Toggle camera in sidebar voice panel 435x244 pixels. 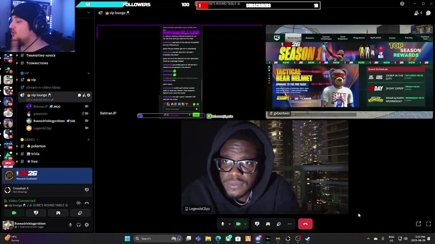pos(14,213)
